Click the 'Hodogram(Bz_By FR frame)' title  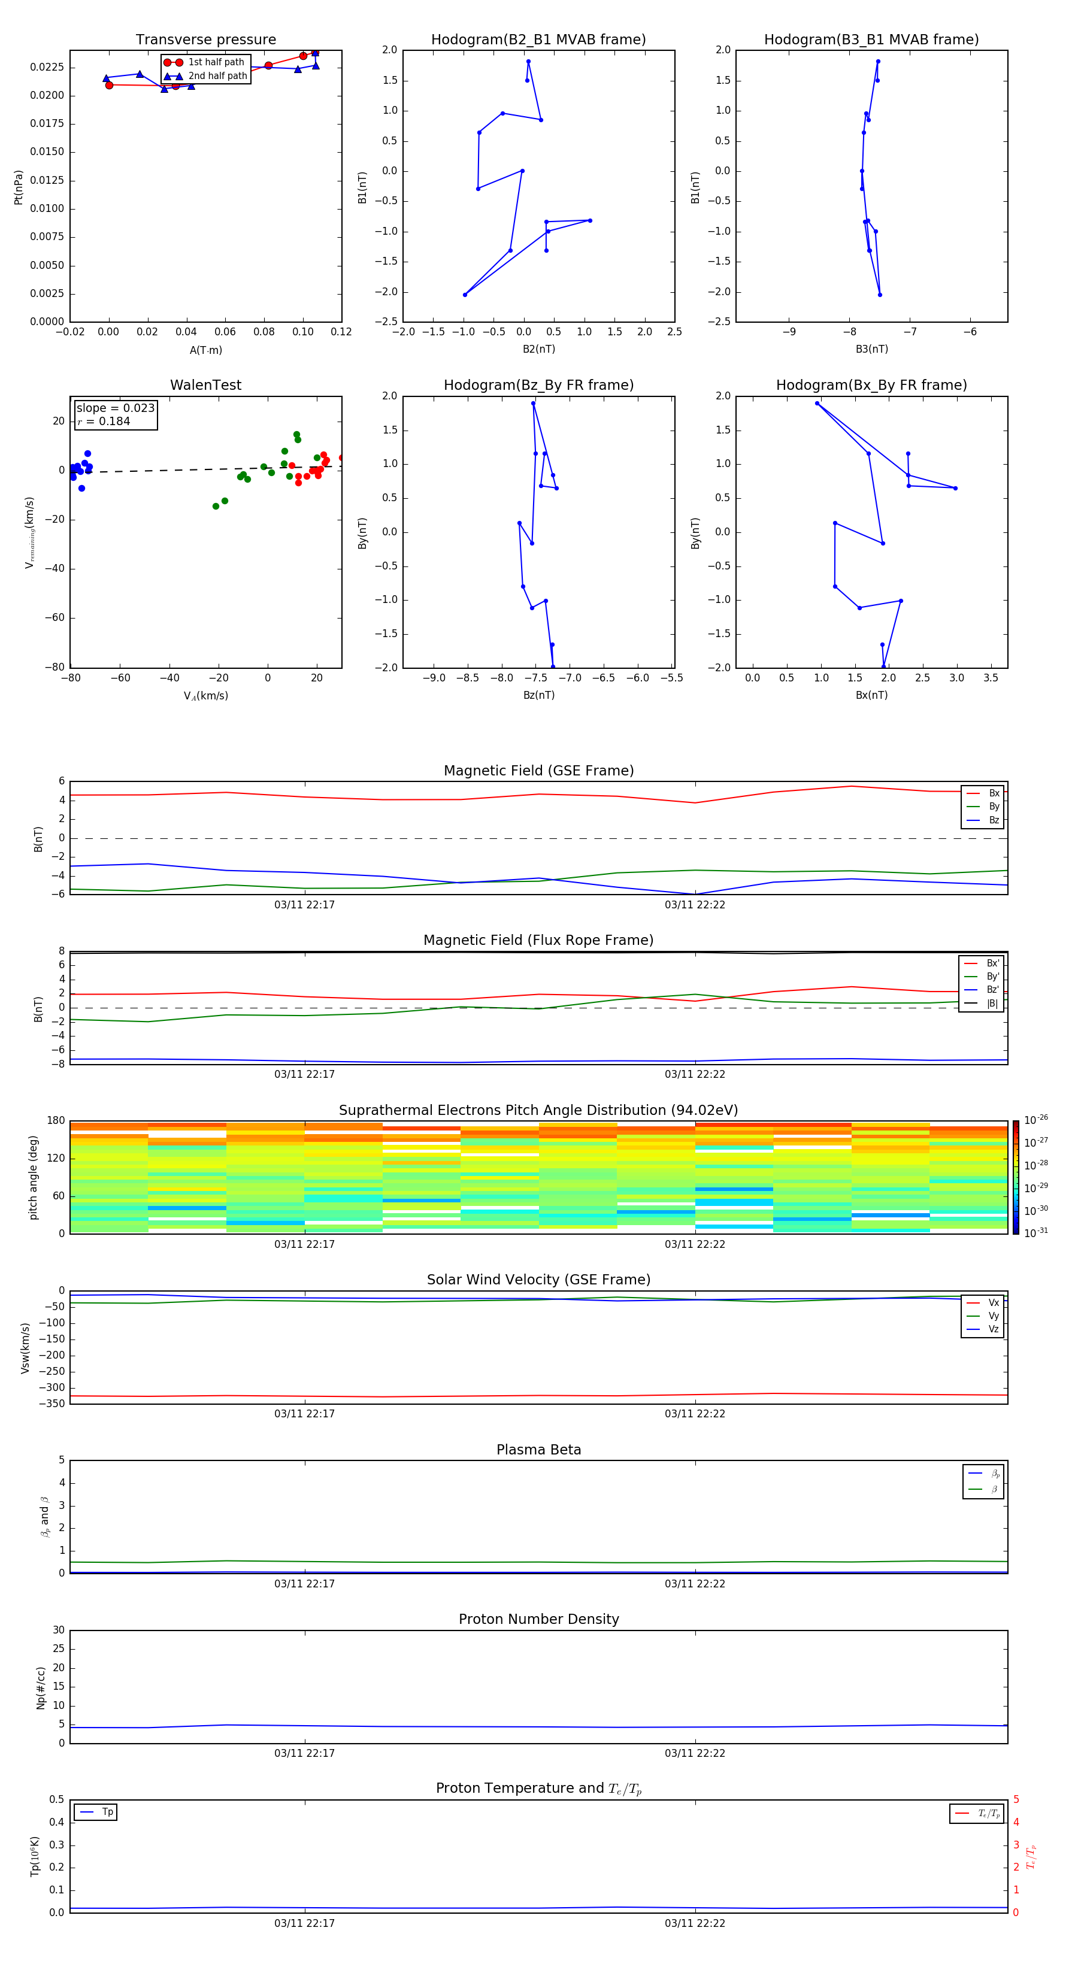coord(538,385)
